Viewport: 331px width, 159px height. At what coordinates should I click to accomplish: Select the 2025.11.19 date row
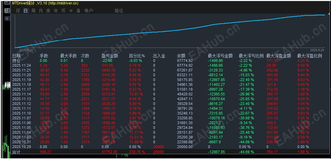[22, 80]
